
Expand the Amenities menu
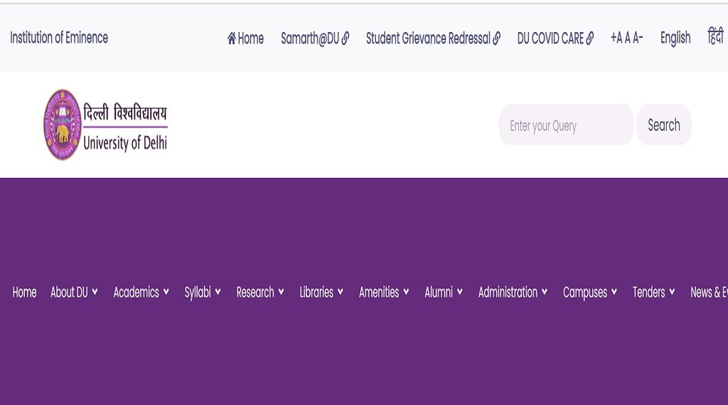384,292
